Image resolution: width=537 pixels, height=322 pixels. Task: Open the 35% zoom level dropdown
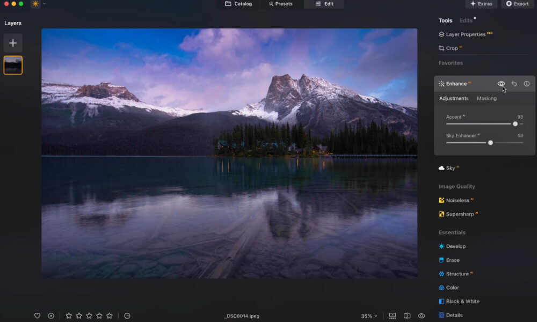[369, 316]
